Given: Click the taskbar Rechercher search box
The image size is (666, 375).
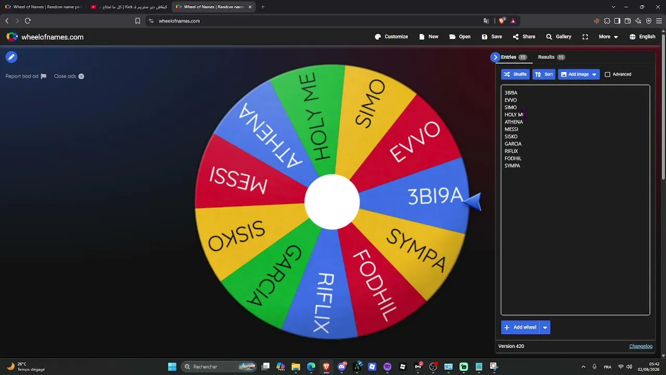Looking at the screenshot, I should [x=219, y=367].
